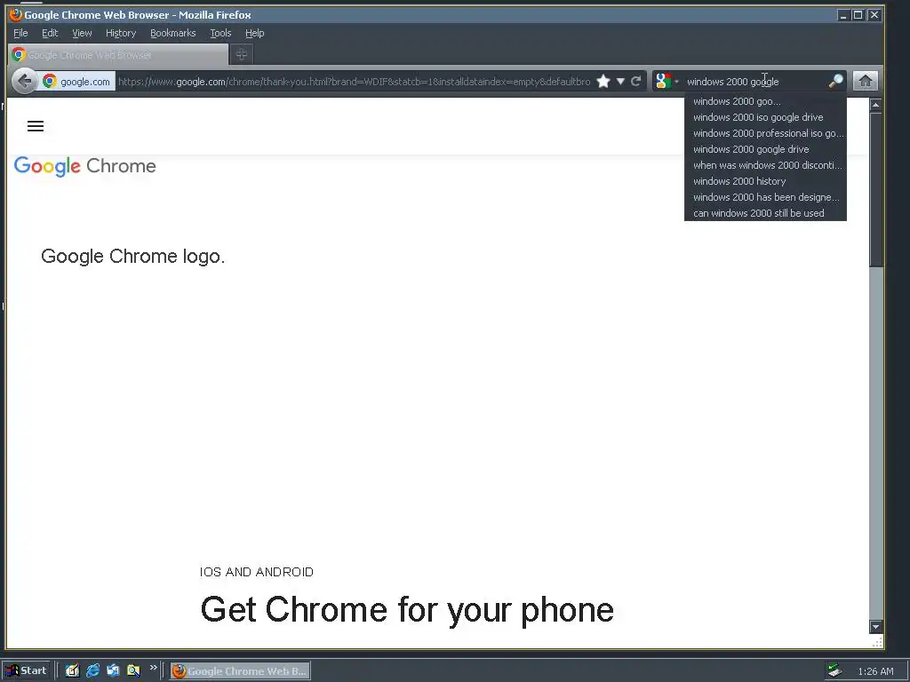
Task: Choose suggestion 'windows 2000 has been designe...'
Action: [765, 197]
